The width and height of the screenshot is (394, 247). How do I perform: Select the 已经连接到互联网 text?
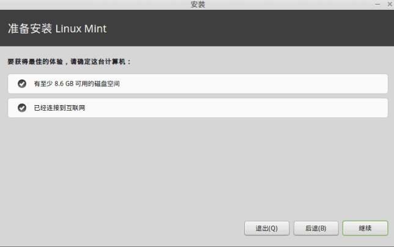(59, 108)
